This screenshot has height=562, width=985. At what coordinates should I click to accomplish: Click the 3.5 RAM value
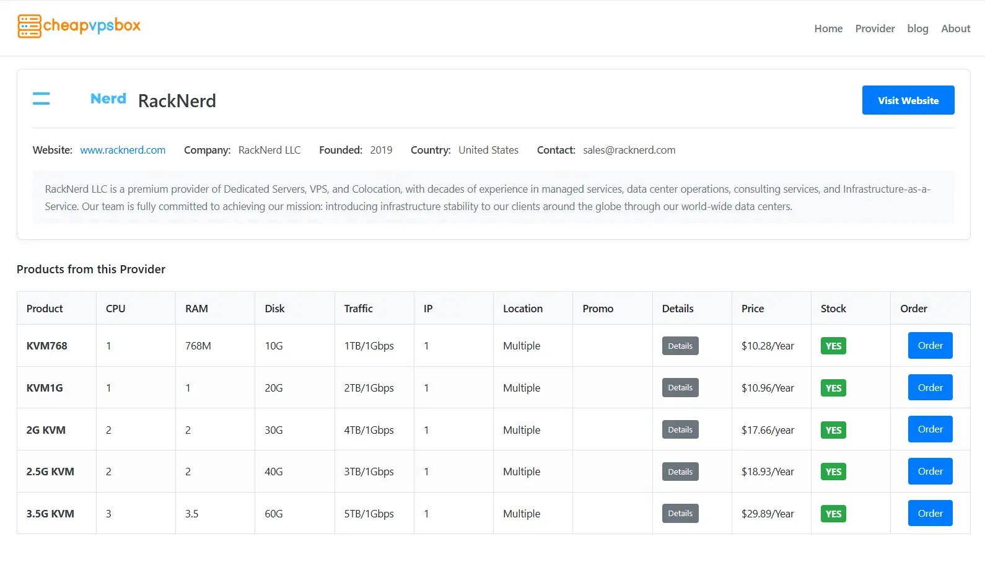click(192, 514)
